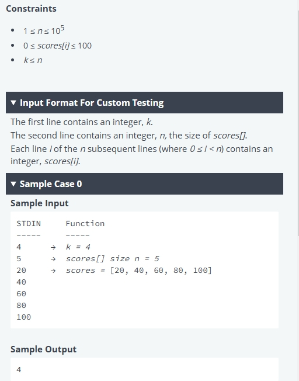Click the Sample Input heading
Viewport: 299px width, 381px height.
(x=39, y=203)
